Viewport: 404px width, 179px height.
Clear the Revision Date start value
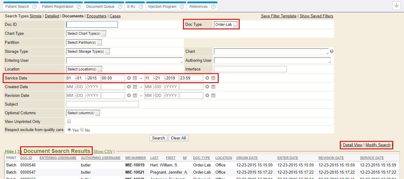pos(129,96)
